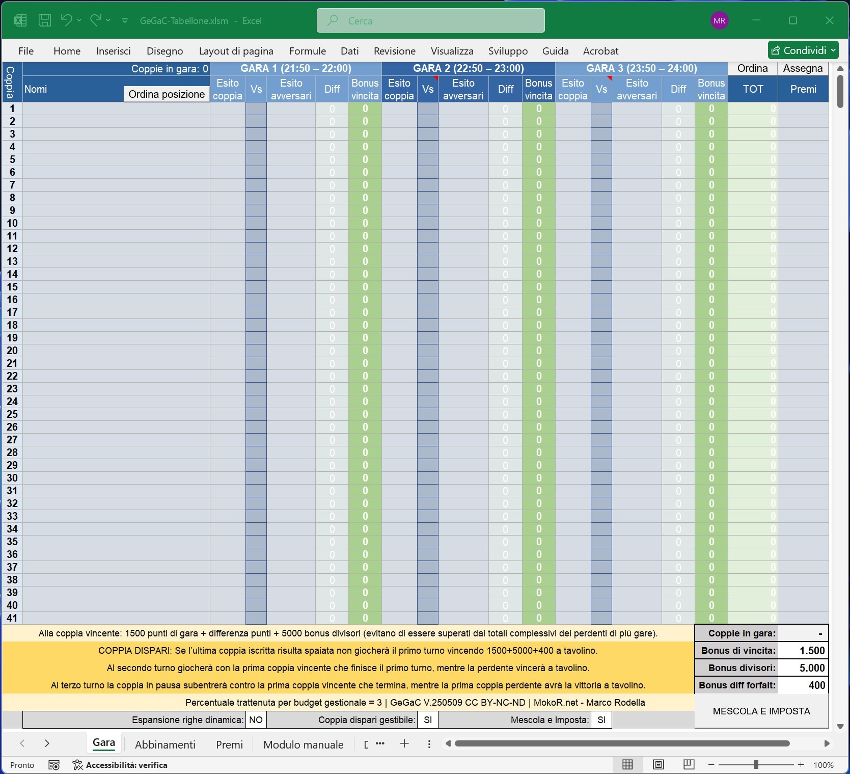Add a new sheet with plus icon
This screenshot has width=850, height=774.
tap(404, 744)
